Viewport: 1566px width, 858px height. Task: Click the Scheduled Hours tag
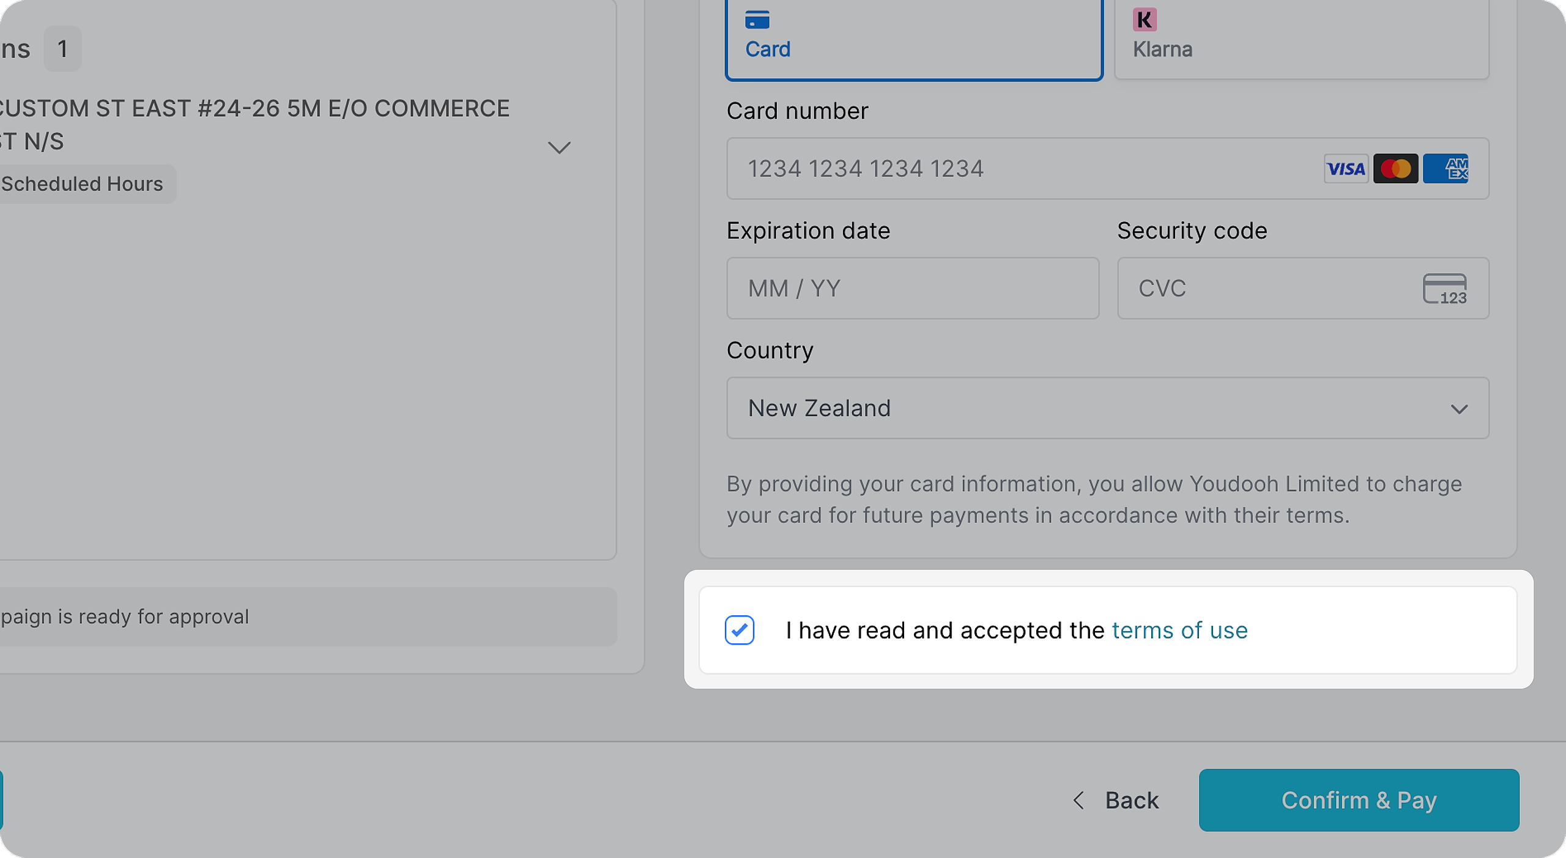tap(82, 184)
